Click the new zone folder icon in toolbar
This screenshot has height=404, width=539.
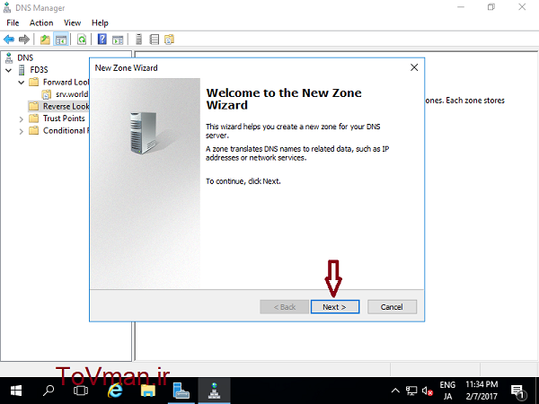pyautogui.click(x=170, y=40)
